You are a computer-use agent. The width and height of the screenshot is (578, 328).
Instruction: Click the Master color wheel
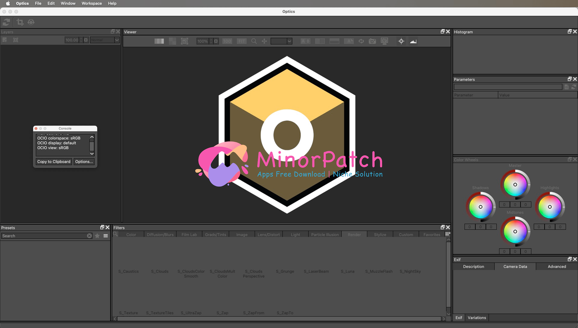click(515, 185)
